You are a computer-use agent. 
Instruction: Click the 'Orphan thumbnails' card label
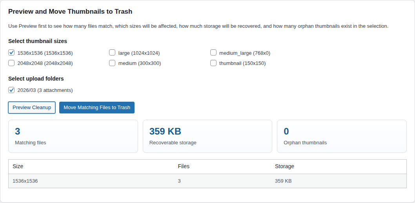point(305,142)
